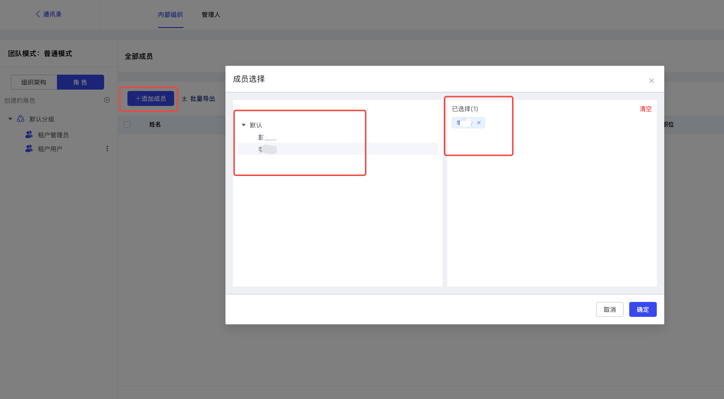Image resolution: width=724 pixels, height=399 pixels.
Task: Collapse the 默认分组 role group
Action: pos(10,119)
